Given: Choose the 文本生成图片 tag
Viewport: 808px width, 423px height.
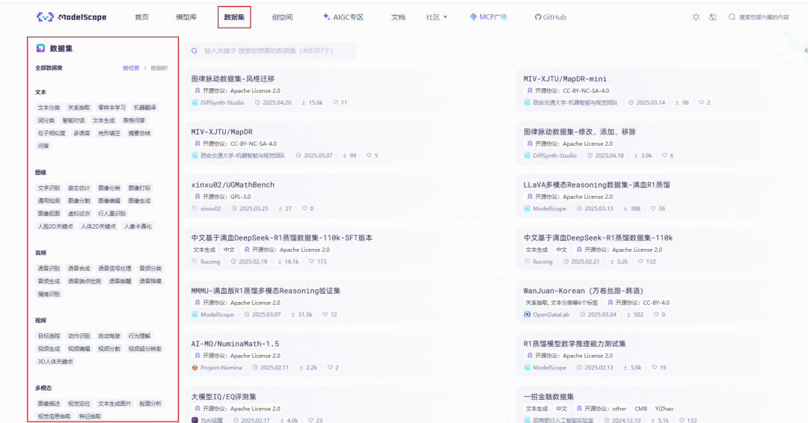Looking at the screenshot, I should pyautogui.click(x=114, y=404).
